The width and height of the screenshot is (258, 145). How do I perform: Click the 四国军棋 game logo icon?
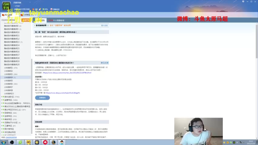coord(6,5)
